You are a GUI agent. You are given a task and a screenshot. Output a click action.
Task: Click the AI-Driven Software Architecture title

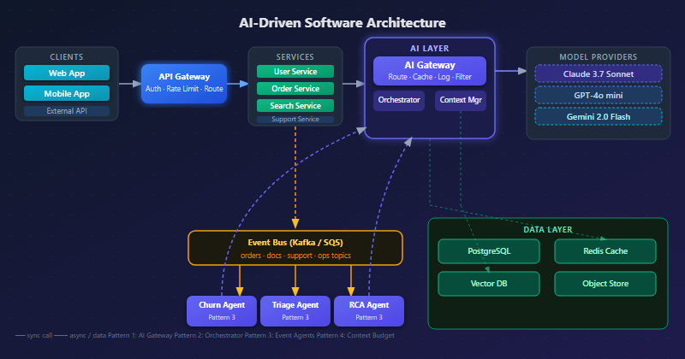[342, 23]
